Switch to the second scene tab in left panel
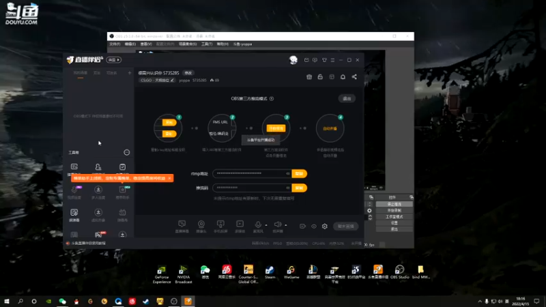Screen dimensions: 546x307 [x=97, y=73]
